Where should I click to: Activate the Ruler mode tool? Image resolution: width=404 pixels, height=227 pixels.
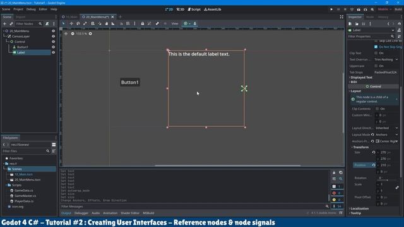(113, 23)
